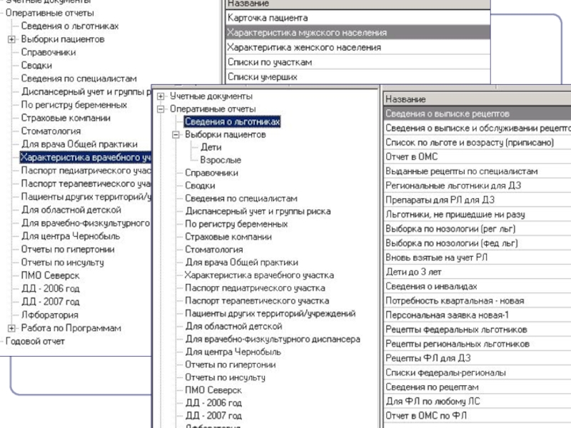The image size is (571, 428).
Task: Select Стоматология in the back window tree
Action: click(x=51, y=131)
